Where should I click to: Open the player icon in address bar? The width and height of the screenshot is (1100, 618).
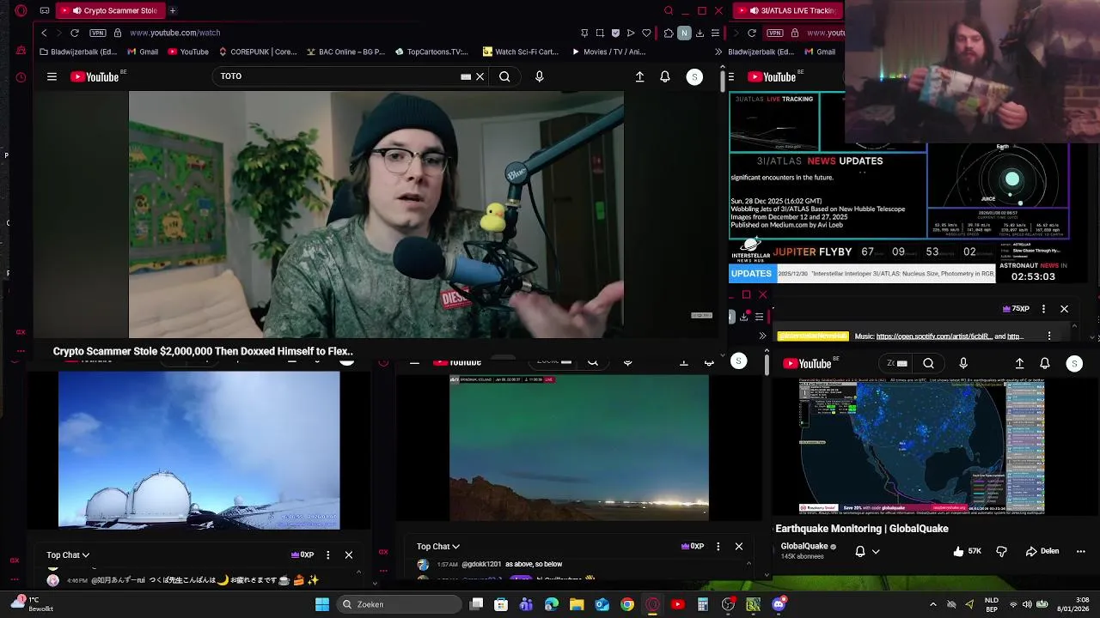631,33
